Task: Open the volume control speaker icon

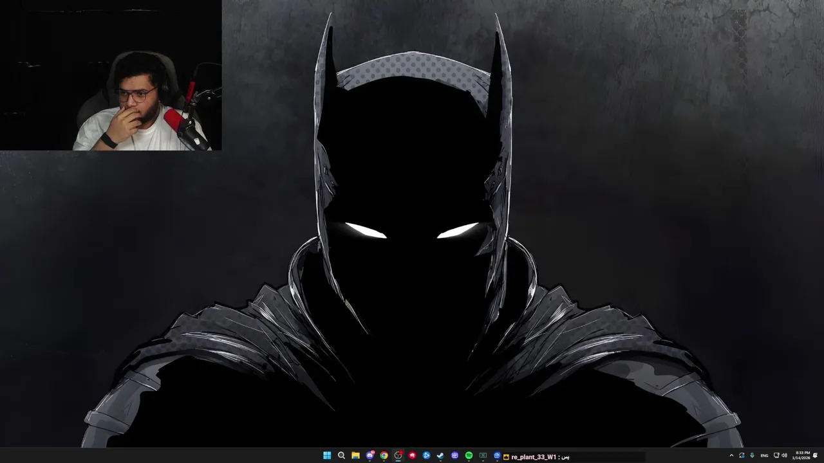Action: point(785,455)
